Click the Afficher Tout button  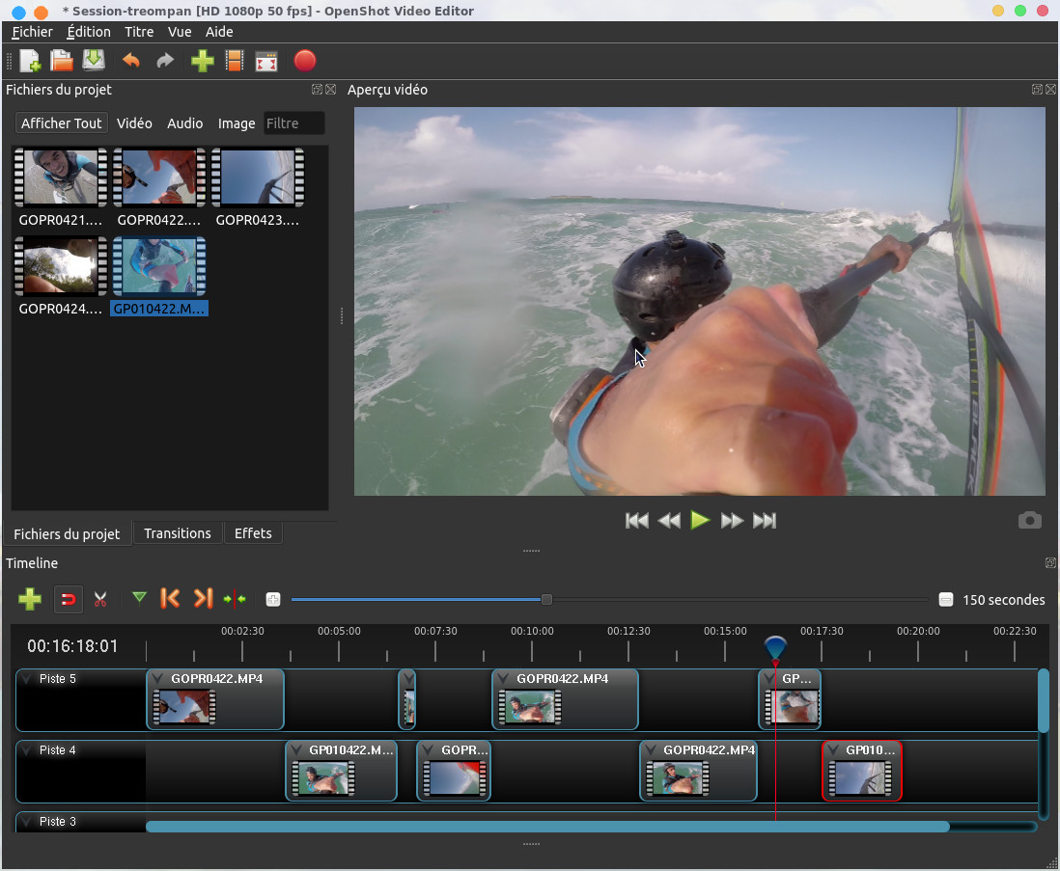[61, 123]
